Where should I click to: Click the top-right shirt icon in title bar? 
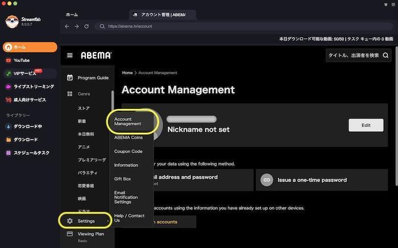click(385, 5)
